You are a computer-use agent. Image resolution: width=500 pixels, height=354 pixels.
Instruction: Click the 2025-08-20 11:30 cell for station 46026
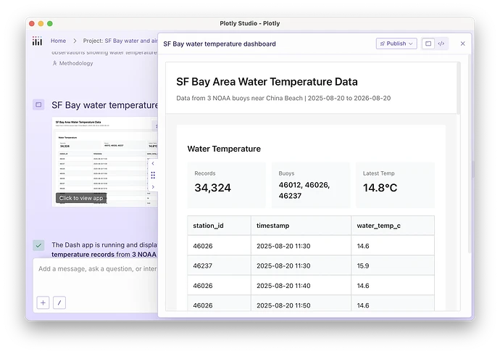(x=301, y=246)
